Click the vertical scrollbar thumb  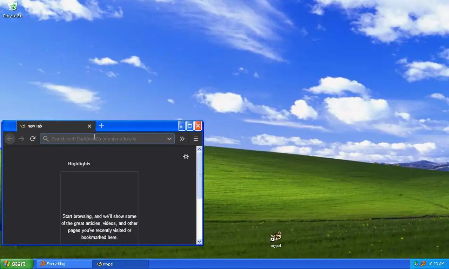[200, 176]
